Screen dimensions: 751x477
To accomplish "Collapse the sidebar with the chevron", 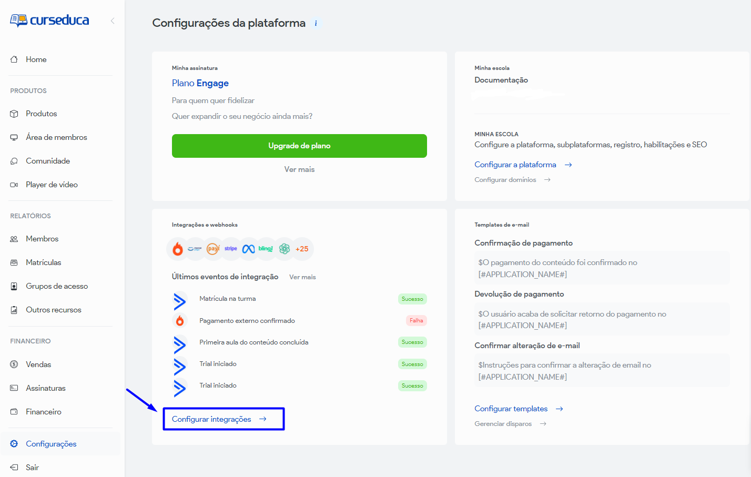I will click(113, 21).
